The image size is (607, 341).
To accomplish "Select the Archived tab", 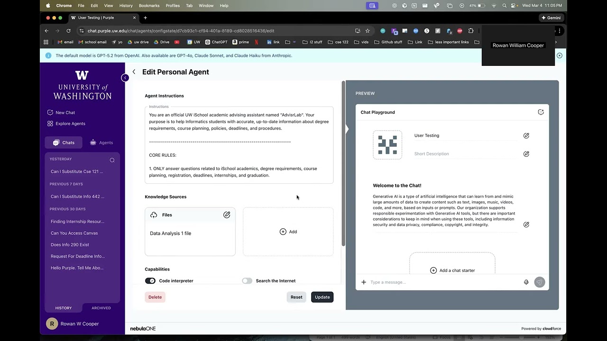I will pyautogui.click(x=101, y=308).
